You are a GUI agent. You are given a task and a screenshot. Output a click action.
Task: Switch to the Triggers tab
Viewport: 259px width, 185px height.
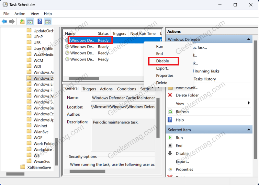[x=89, y=89]
